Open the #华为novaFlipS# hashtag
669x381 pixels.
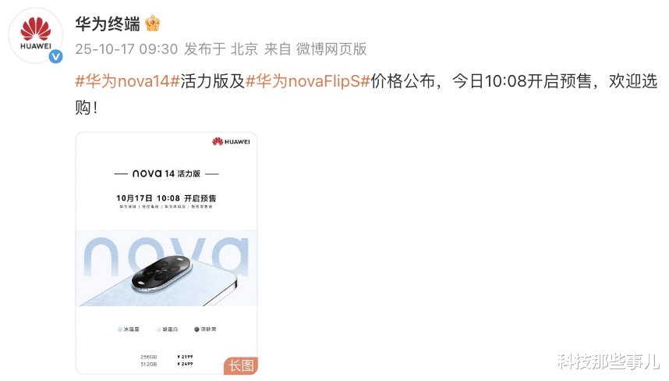pyautogui.click(x=308, y=81)
